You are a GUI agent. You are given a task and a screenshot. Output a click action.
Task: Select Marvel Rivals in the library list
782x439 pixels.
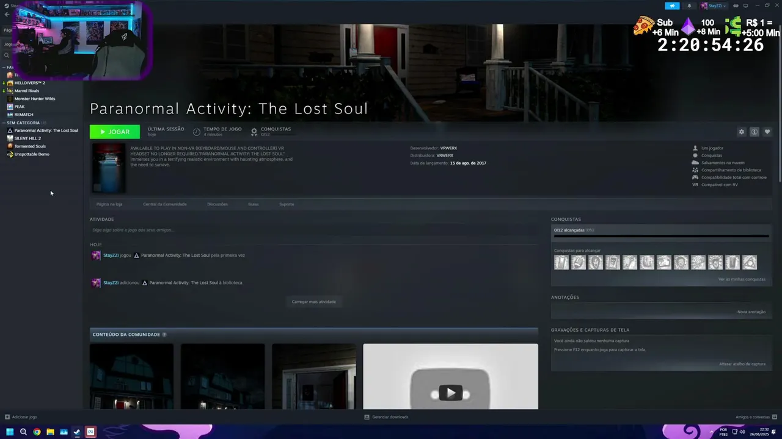(26, 91)
